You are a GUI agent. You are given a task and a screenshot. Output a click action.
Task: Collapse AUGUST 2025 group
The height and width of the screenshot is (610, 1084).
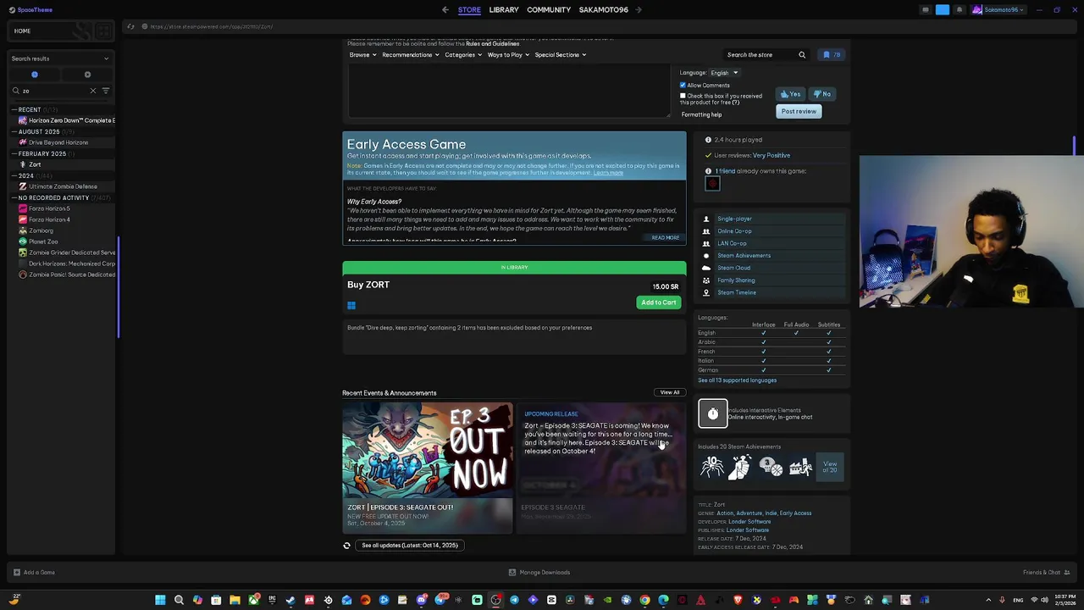click(39, 131)
